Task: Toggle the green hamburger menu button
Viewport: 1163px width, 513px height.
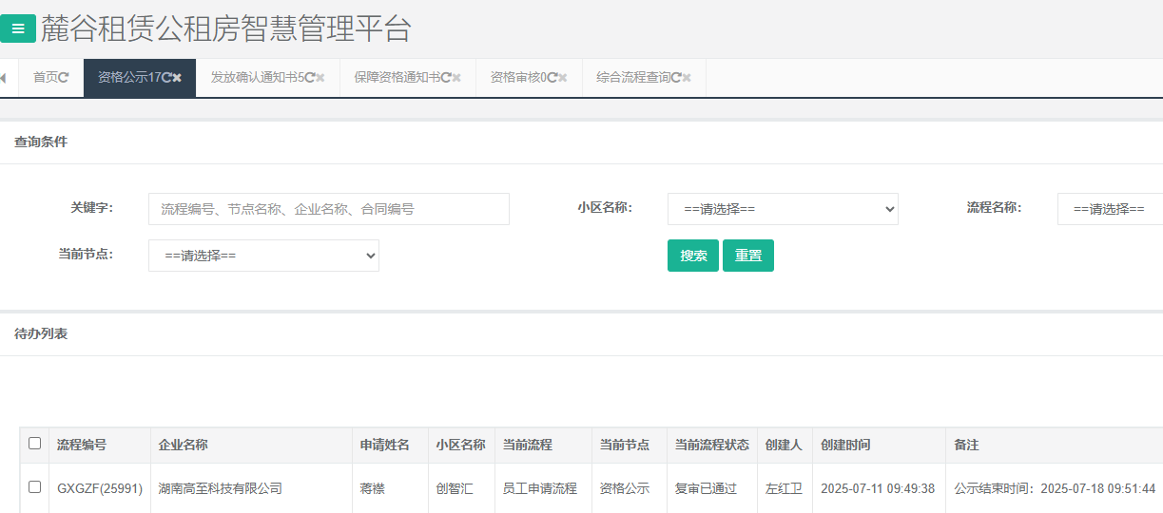Action: pyautogui.click(x=18, y=28)
